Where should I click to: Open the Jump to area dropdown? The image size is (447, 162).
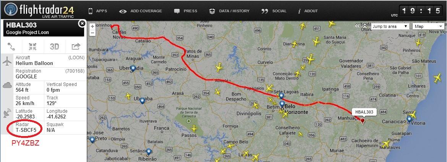tap(390, 26)
